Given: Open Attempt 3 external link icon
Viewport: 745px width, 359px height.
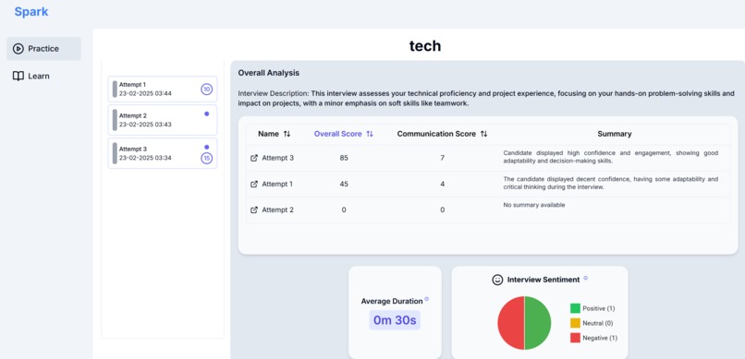Looking at the screenshot, I should click(x=254, y=158).
